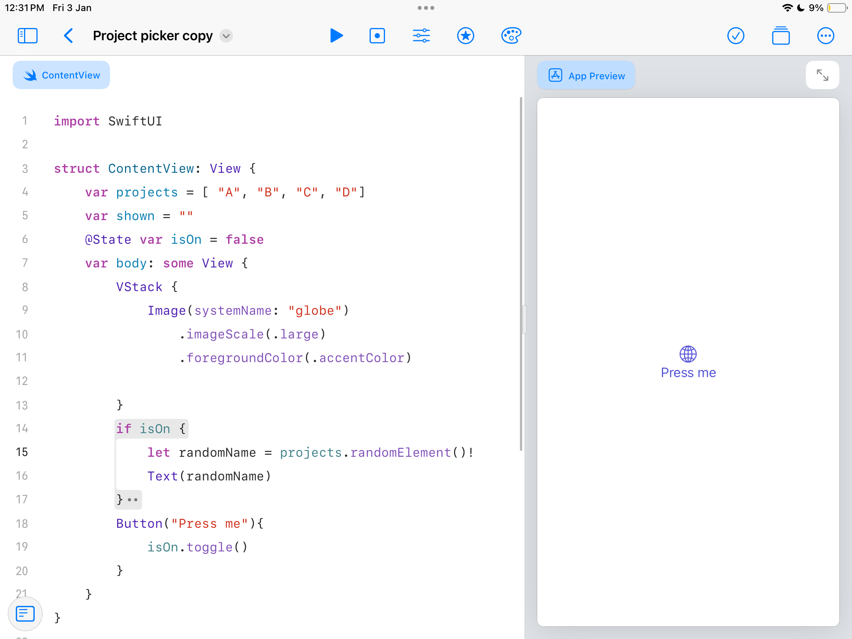This screenshot has width=852, height=639.
Task: Click the 'shown' variable on line 5
Action: pos(135,216)
